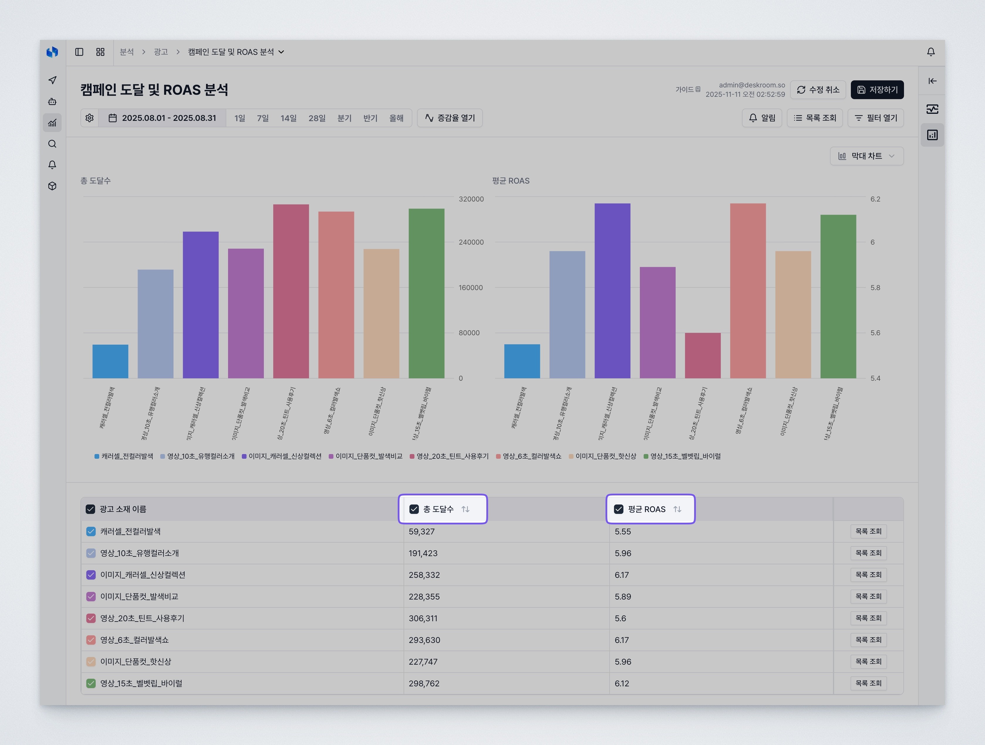
Task: Open chart settings via the gear icon
Action: [x=90, y=118]
